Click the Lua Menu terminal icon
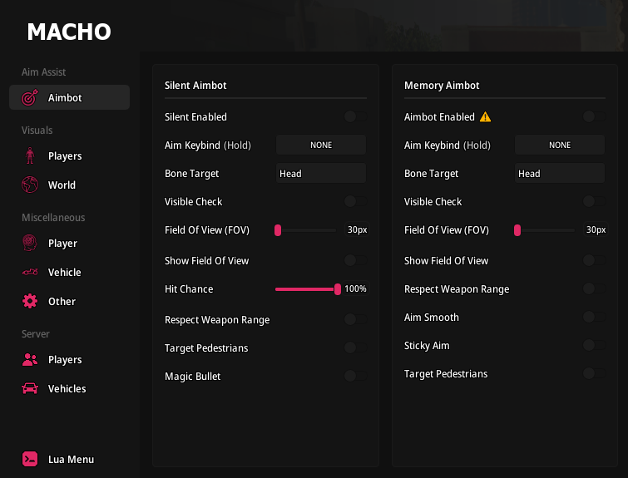 click(30, 460)
